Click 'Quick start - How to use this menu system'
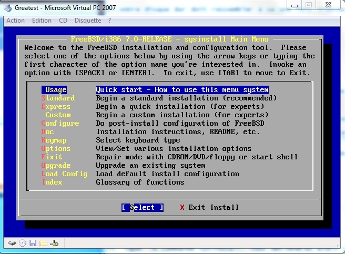 point(182,89)
